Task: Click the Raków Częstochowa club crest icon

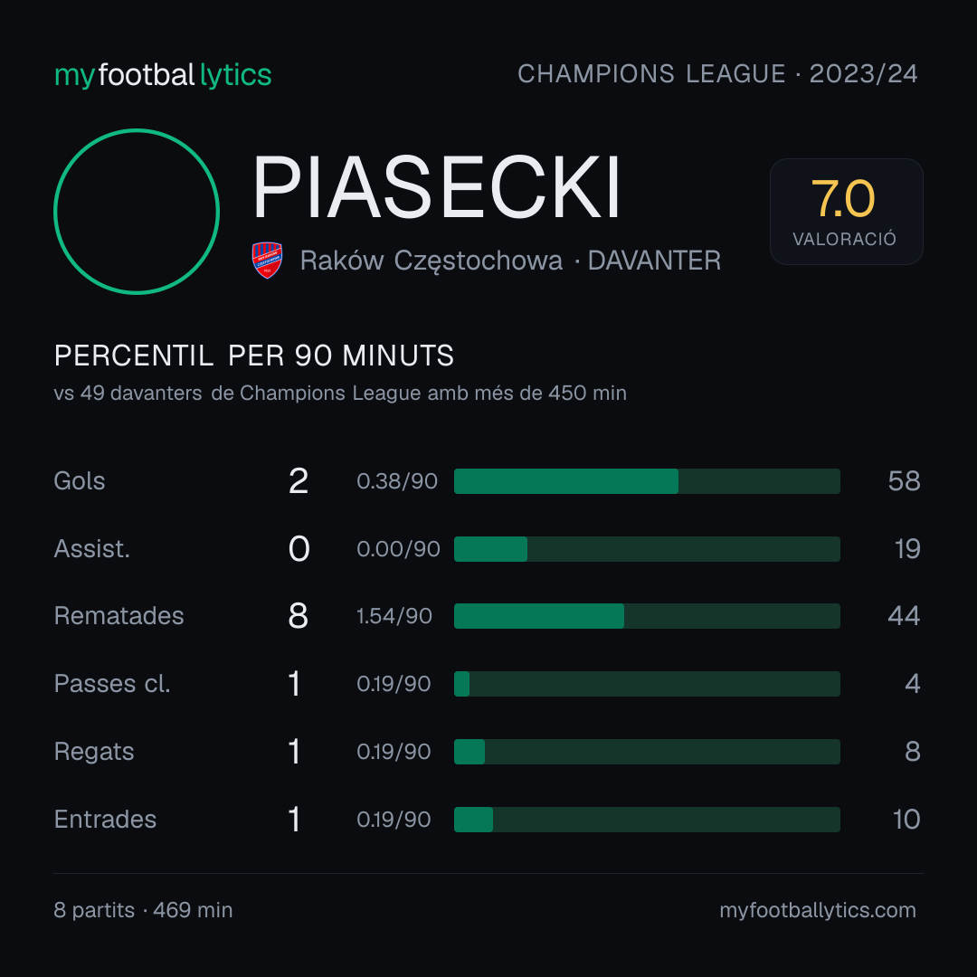Action: click(267, 260)
